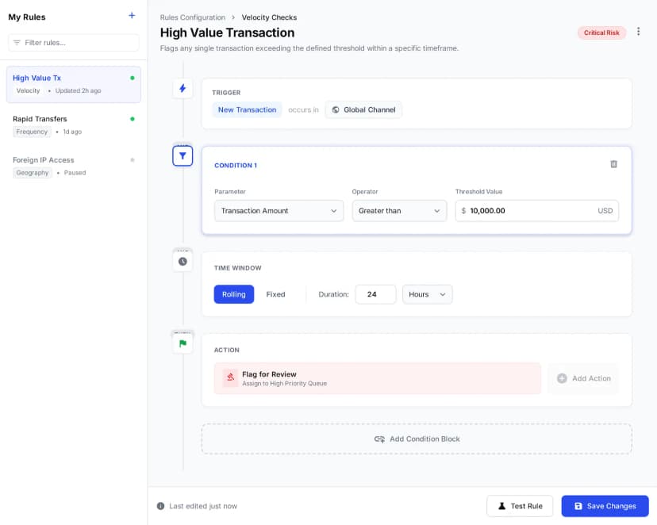Click the Condition filter funnel icon
Image resolution: width=657 pixels, height=525 pixels.
[x=182, y=155]
